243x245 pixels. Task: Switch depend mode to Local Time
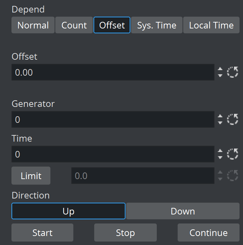pos(211,25)
